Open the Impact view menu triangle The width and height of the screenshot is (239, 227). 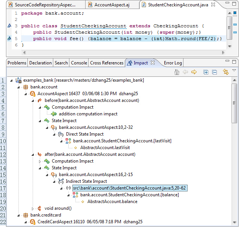click(234, 70)
